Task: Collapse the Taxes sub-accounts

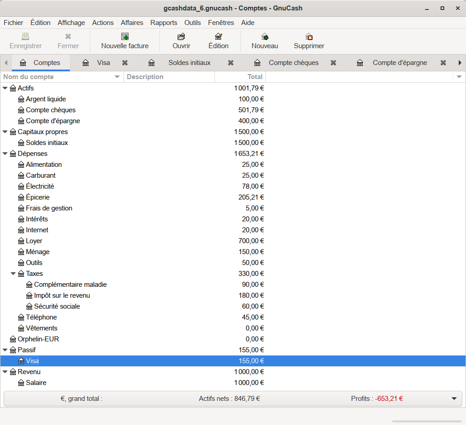Action: click(x=14, y=274)
